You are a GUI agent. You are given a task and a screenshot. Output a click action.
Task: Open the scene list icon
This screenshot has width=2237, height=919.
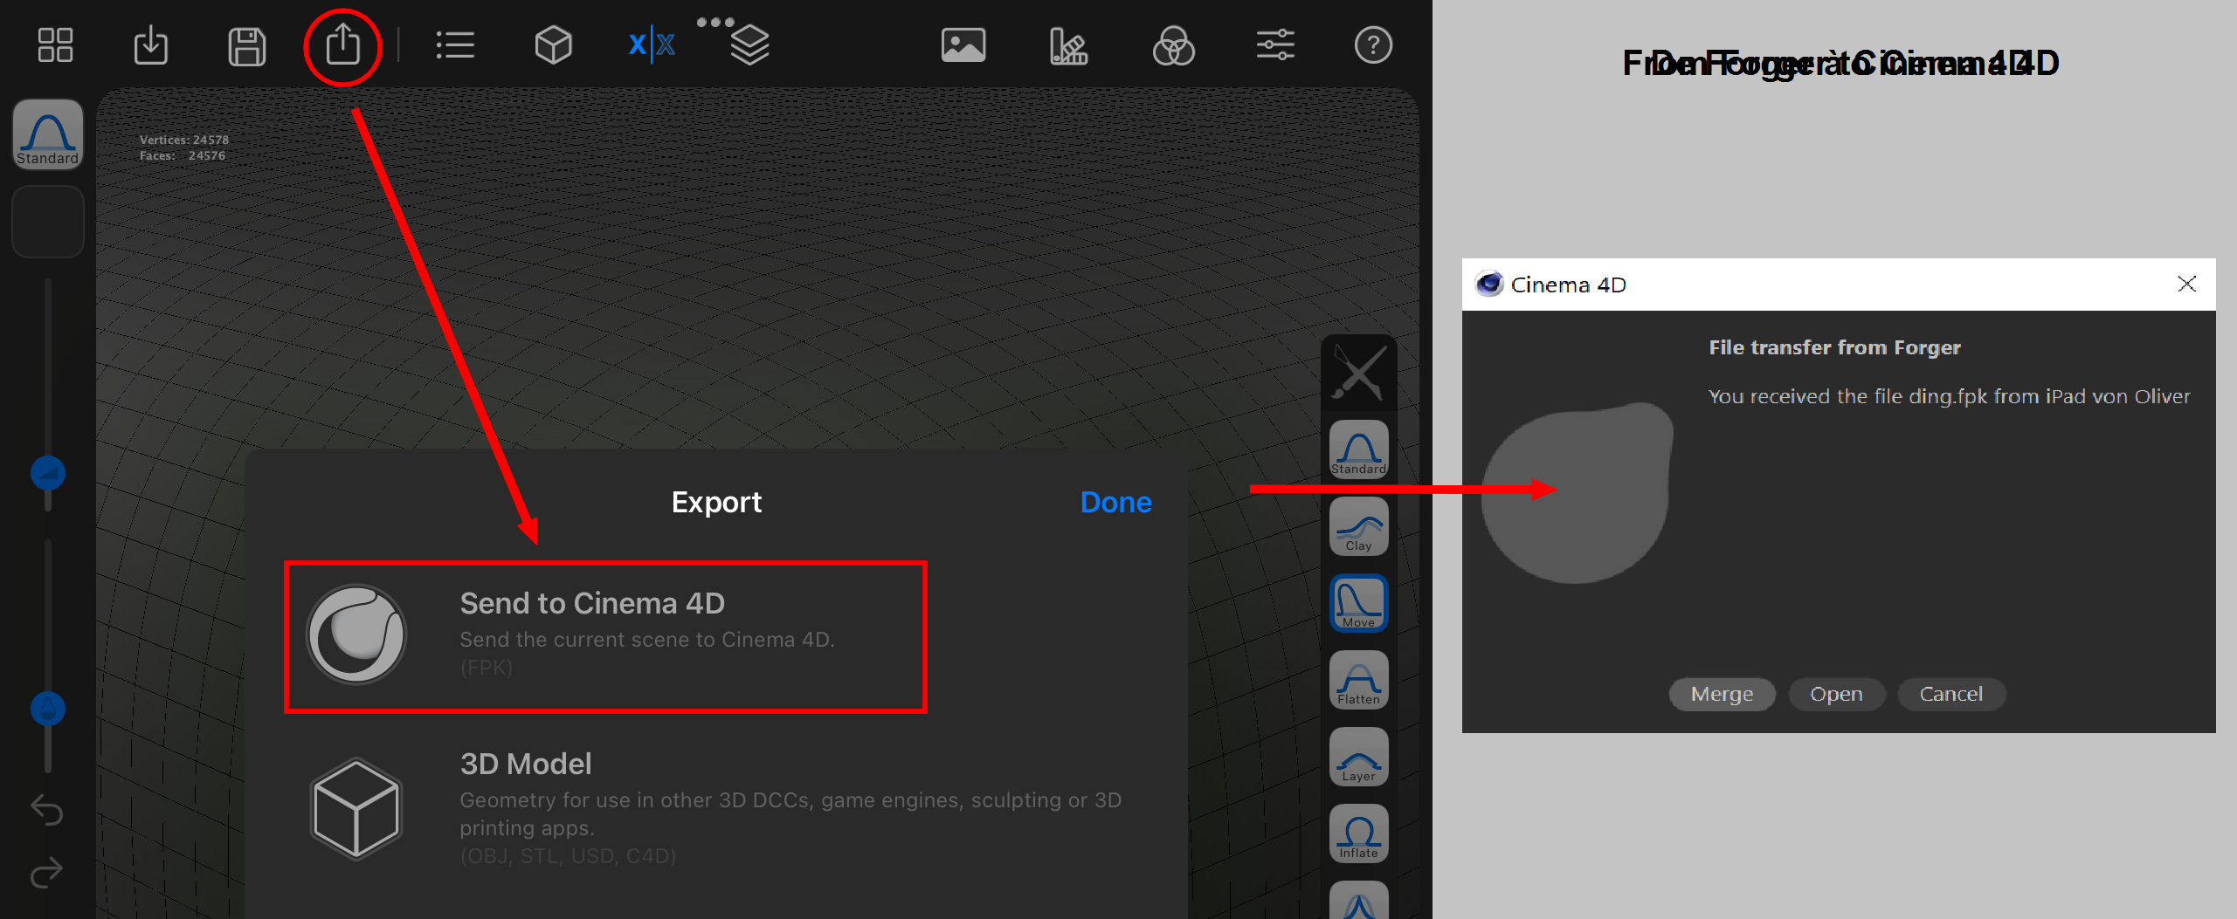tap(455, 45)
